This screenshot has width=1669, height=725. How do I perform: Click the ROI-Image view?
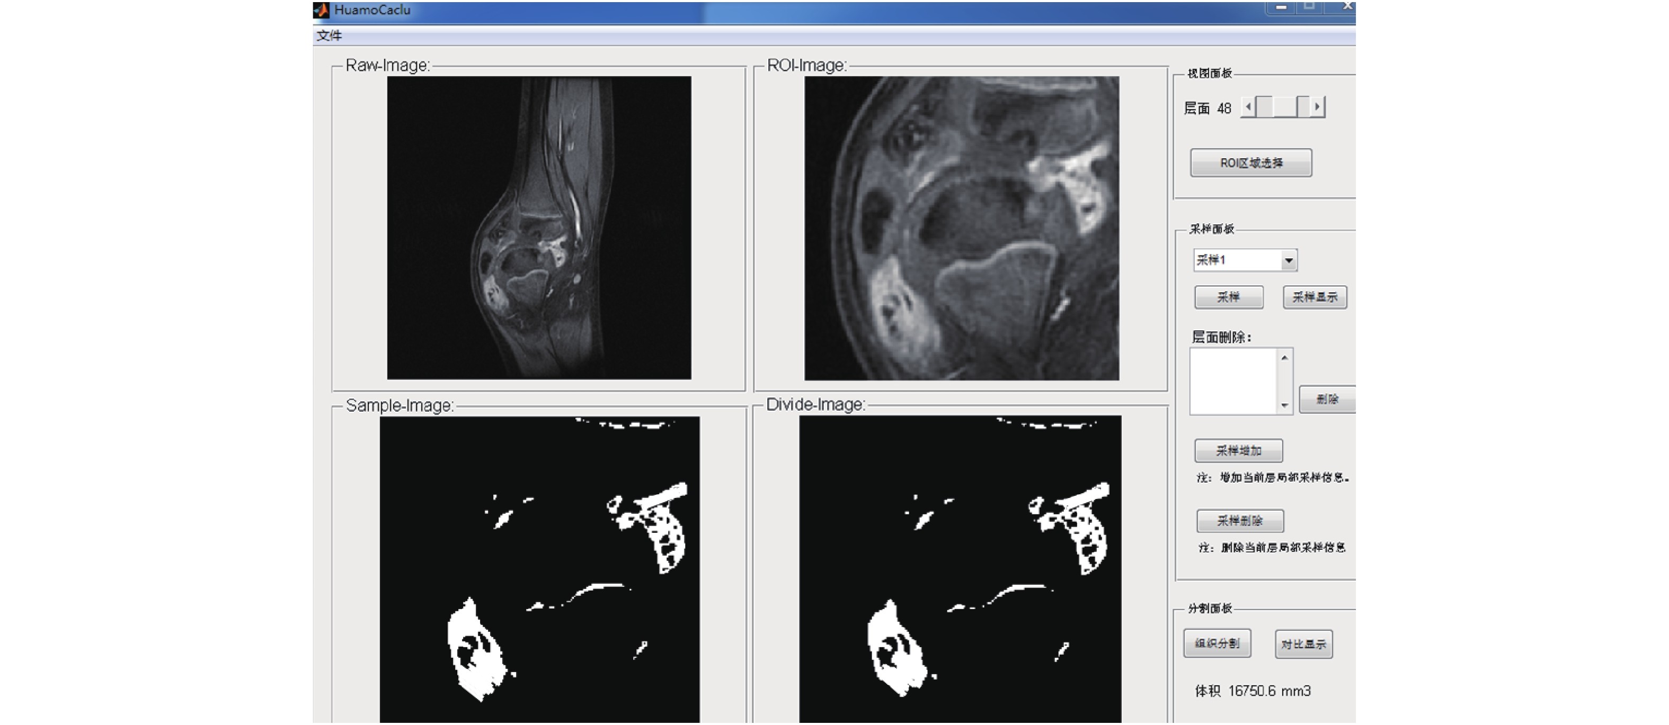coord(962,228)
